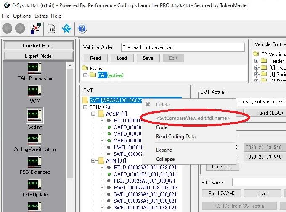286x212 pixels.
Task: Choose Expand in the context menu
Action: point(189,150)
